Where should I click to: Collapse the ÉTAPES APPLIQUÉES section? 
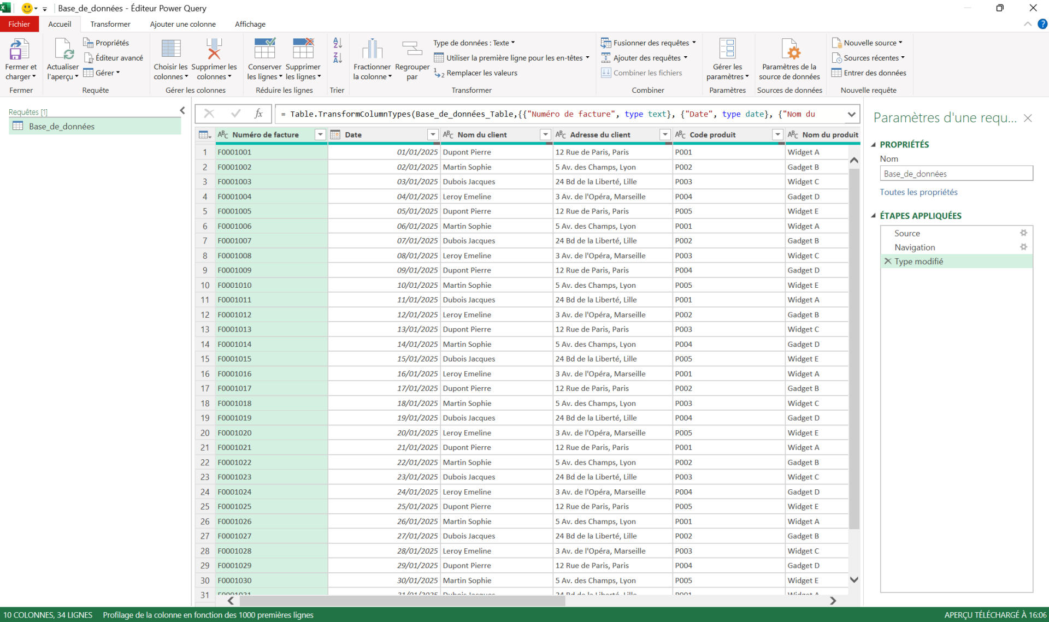pos(874,216)
